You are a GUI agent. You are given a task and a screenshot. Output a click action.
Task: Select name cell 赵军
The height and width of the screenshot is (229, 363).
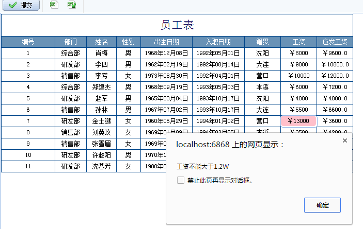(x=101, y=98)
